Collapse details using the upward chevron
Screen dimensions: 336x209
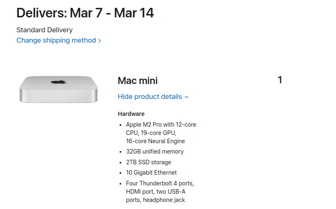tap(187, 97)
